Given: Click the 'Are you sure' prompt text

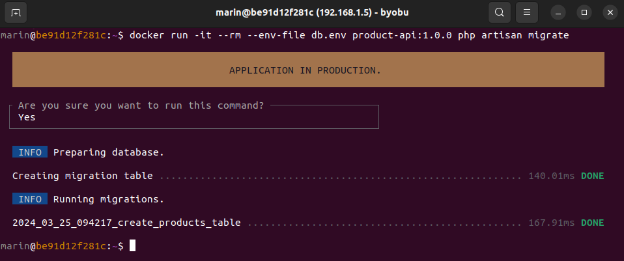Looking at the screenshot, I should click(141, 106).
